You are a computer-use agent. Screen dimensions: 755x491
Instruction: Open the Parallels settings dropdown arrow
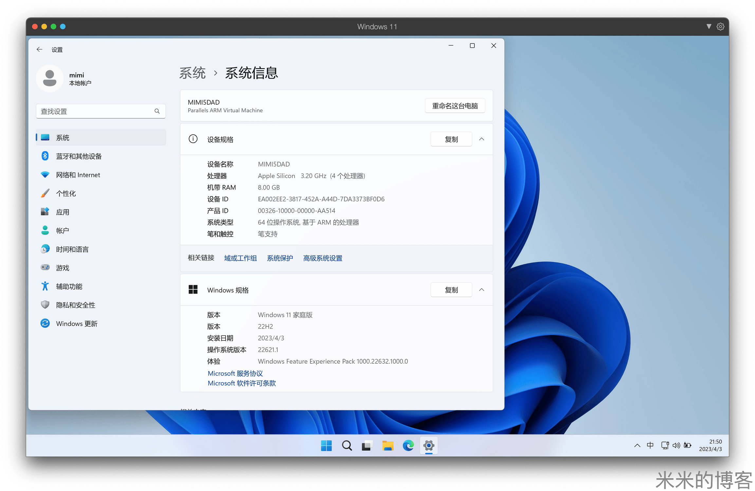coord(709,27)
